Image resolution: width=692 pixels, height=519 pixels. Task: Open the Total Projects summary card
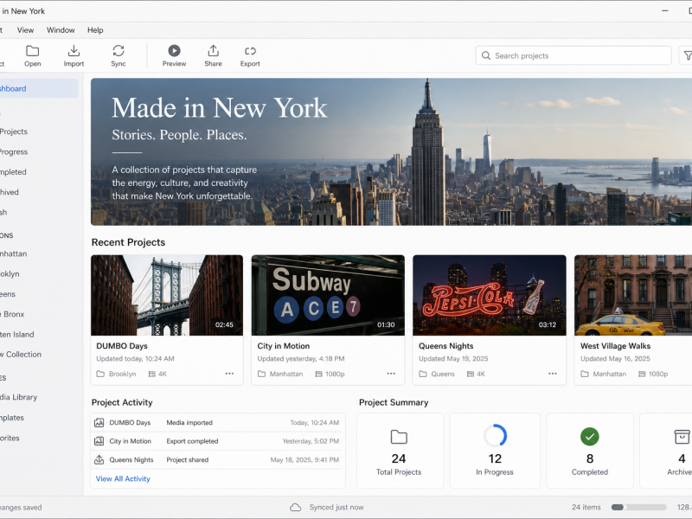coord(400,451)
